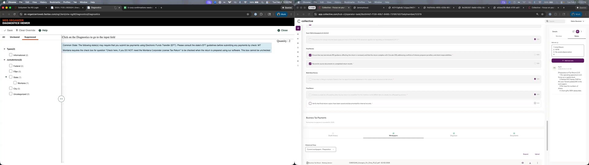The image size is (589, 165).
Task: Open Gemini button in left Chrome window
Action: 287,8
